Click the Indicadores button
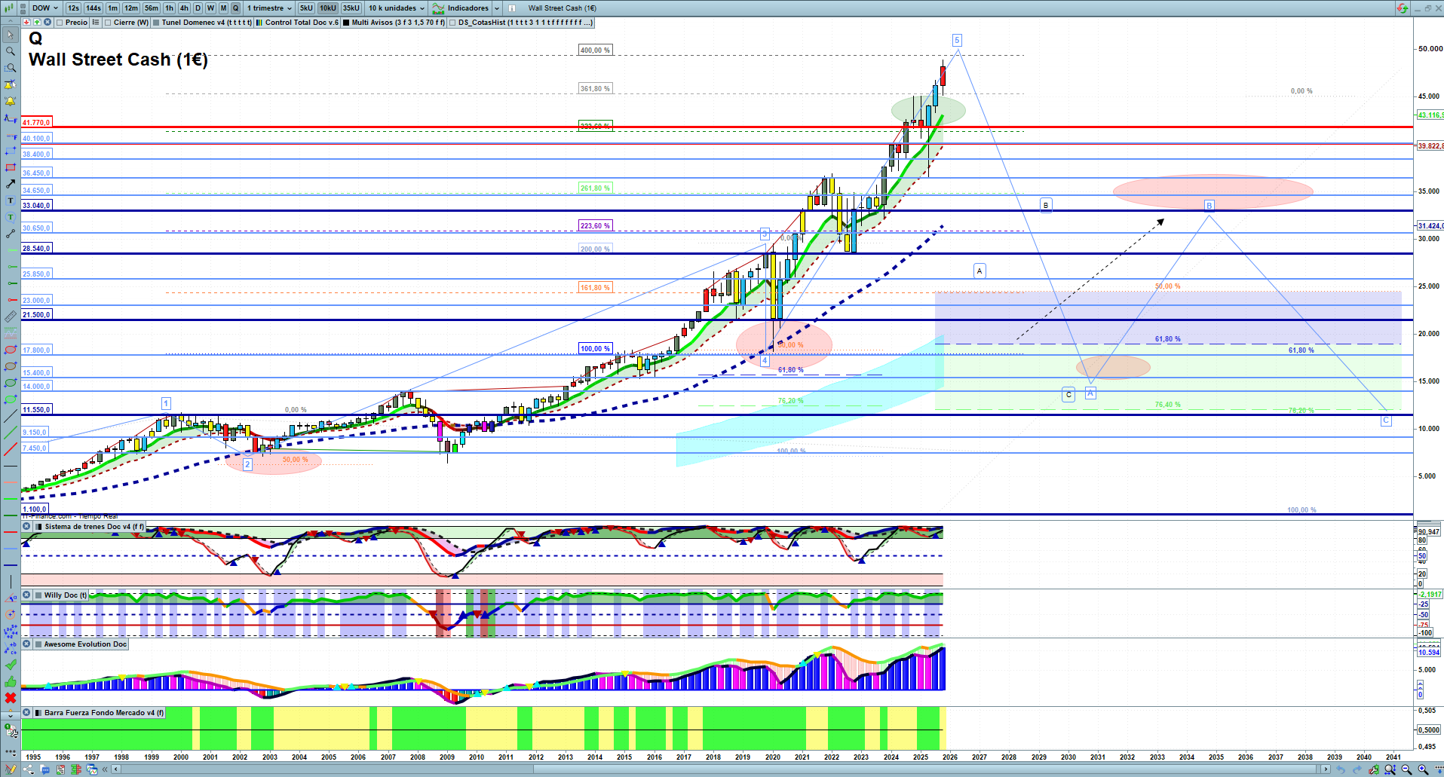 (x=467, y=8)
